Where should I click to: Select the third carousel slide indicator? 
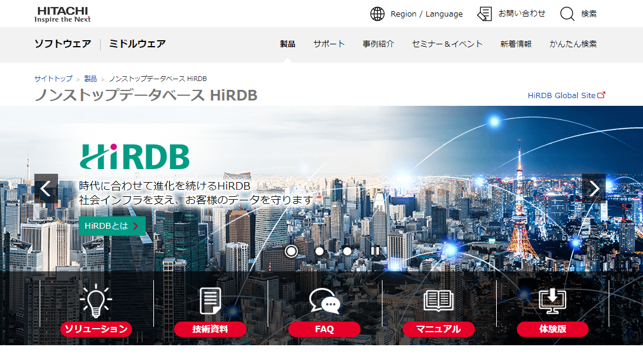(347, 251)
